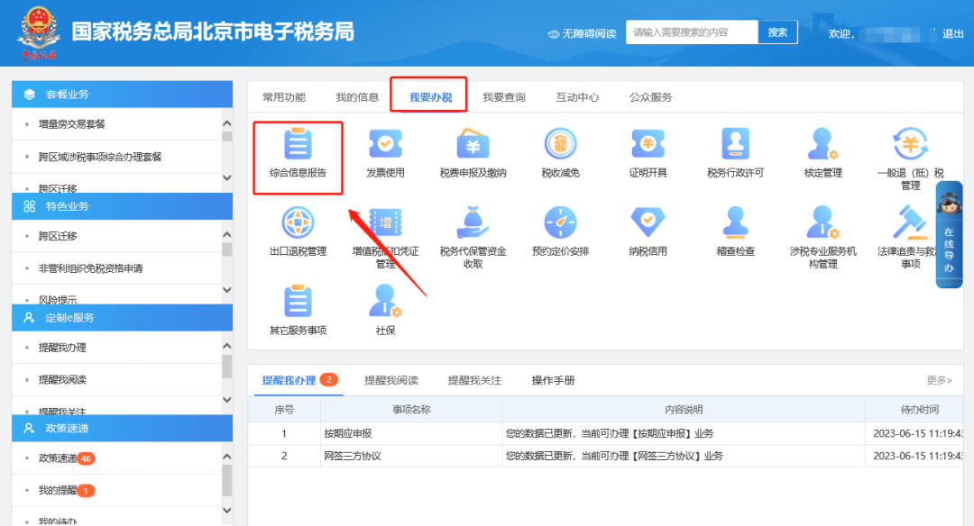The image size is (974, 526).
Task: Open the 提醒我阅读 tab
Action: (391, 380)
